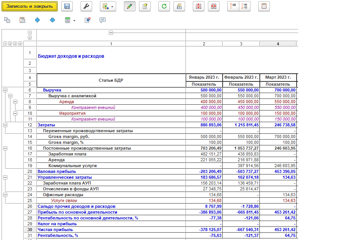Show row grouping level 3
This screenshot has height=240, width=357.
pos(15,43)
